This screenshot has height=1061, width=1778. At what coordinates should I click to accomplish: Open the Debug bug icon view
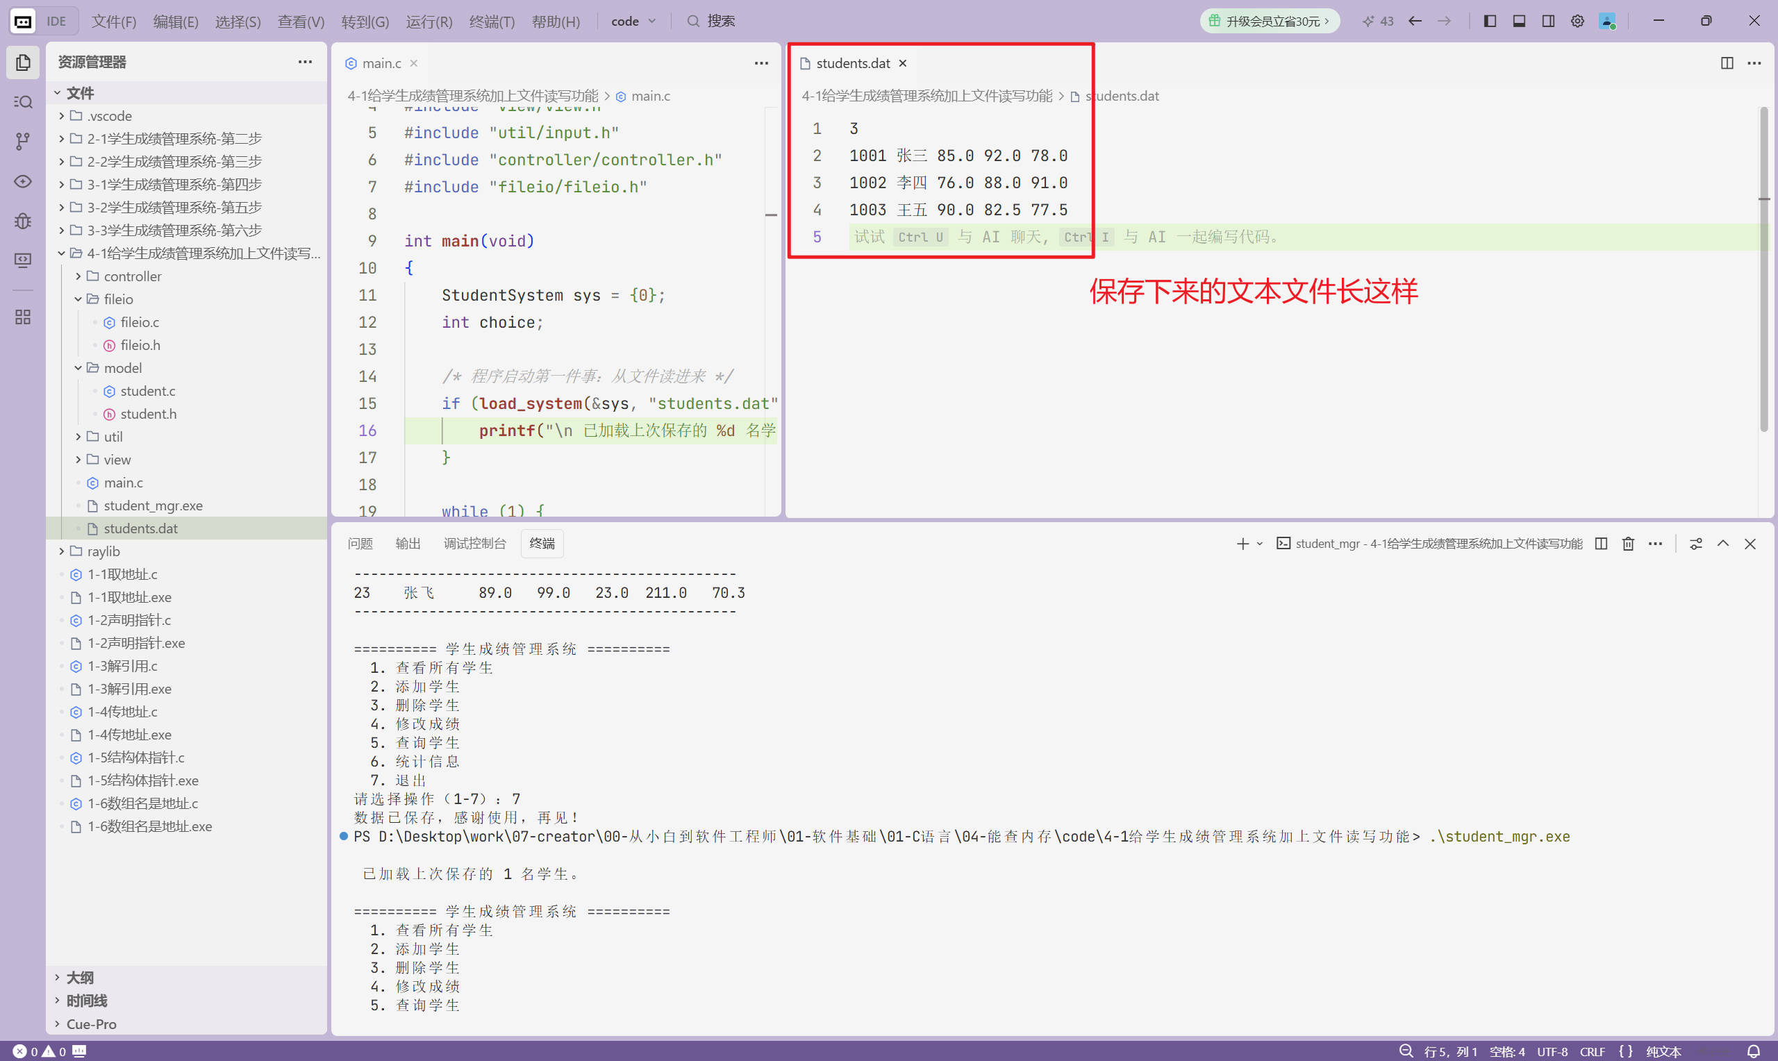23,221
